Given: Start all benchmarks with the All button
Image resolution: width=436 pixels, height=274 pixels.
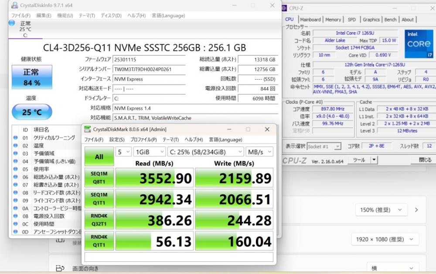Looking at the screenshot, I should pyautogui.click(x=99, y=157).
